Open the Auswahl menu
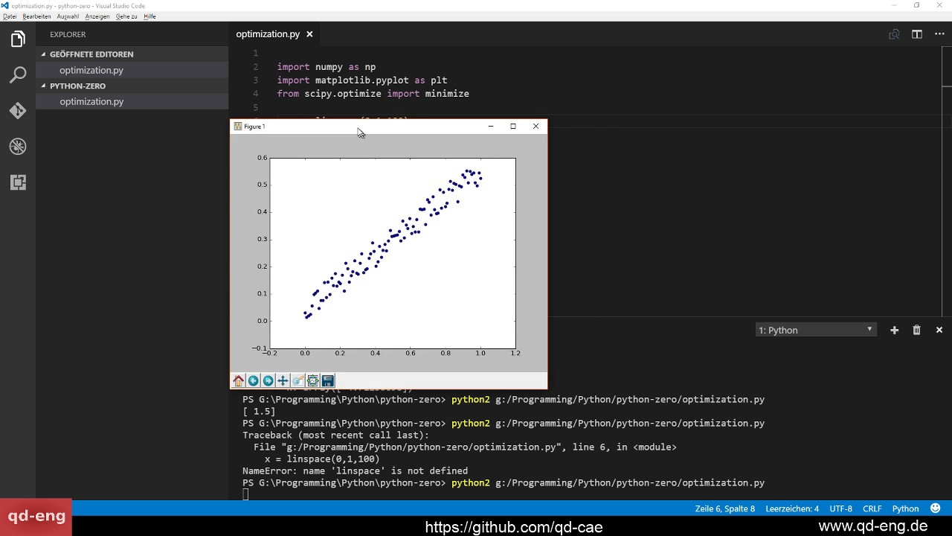The width and height of the screenshot is (952, 536). (68, 16)
